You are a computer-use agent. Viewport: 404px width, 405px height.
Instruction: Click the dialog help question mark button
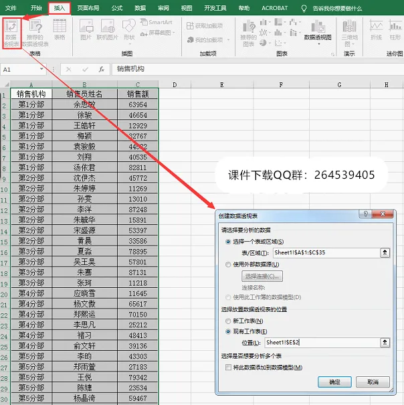click(x=365, y=214)
